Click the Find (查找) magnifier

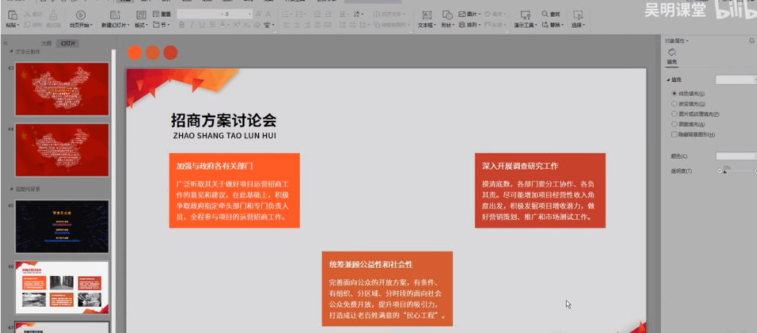545,15
